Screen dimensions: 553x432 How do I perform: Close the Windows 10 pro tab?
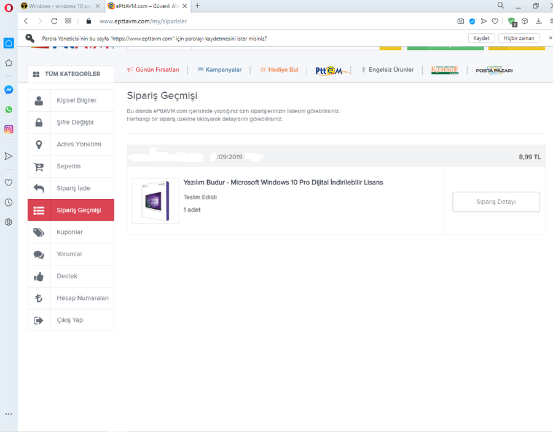click(x=98, y=6)
